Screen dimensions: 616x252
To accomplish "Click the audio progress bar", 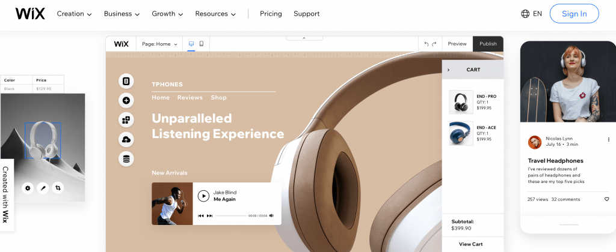I will tap(231, 215).
